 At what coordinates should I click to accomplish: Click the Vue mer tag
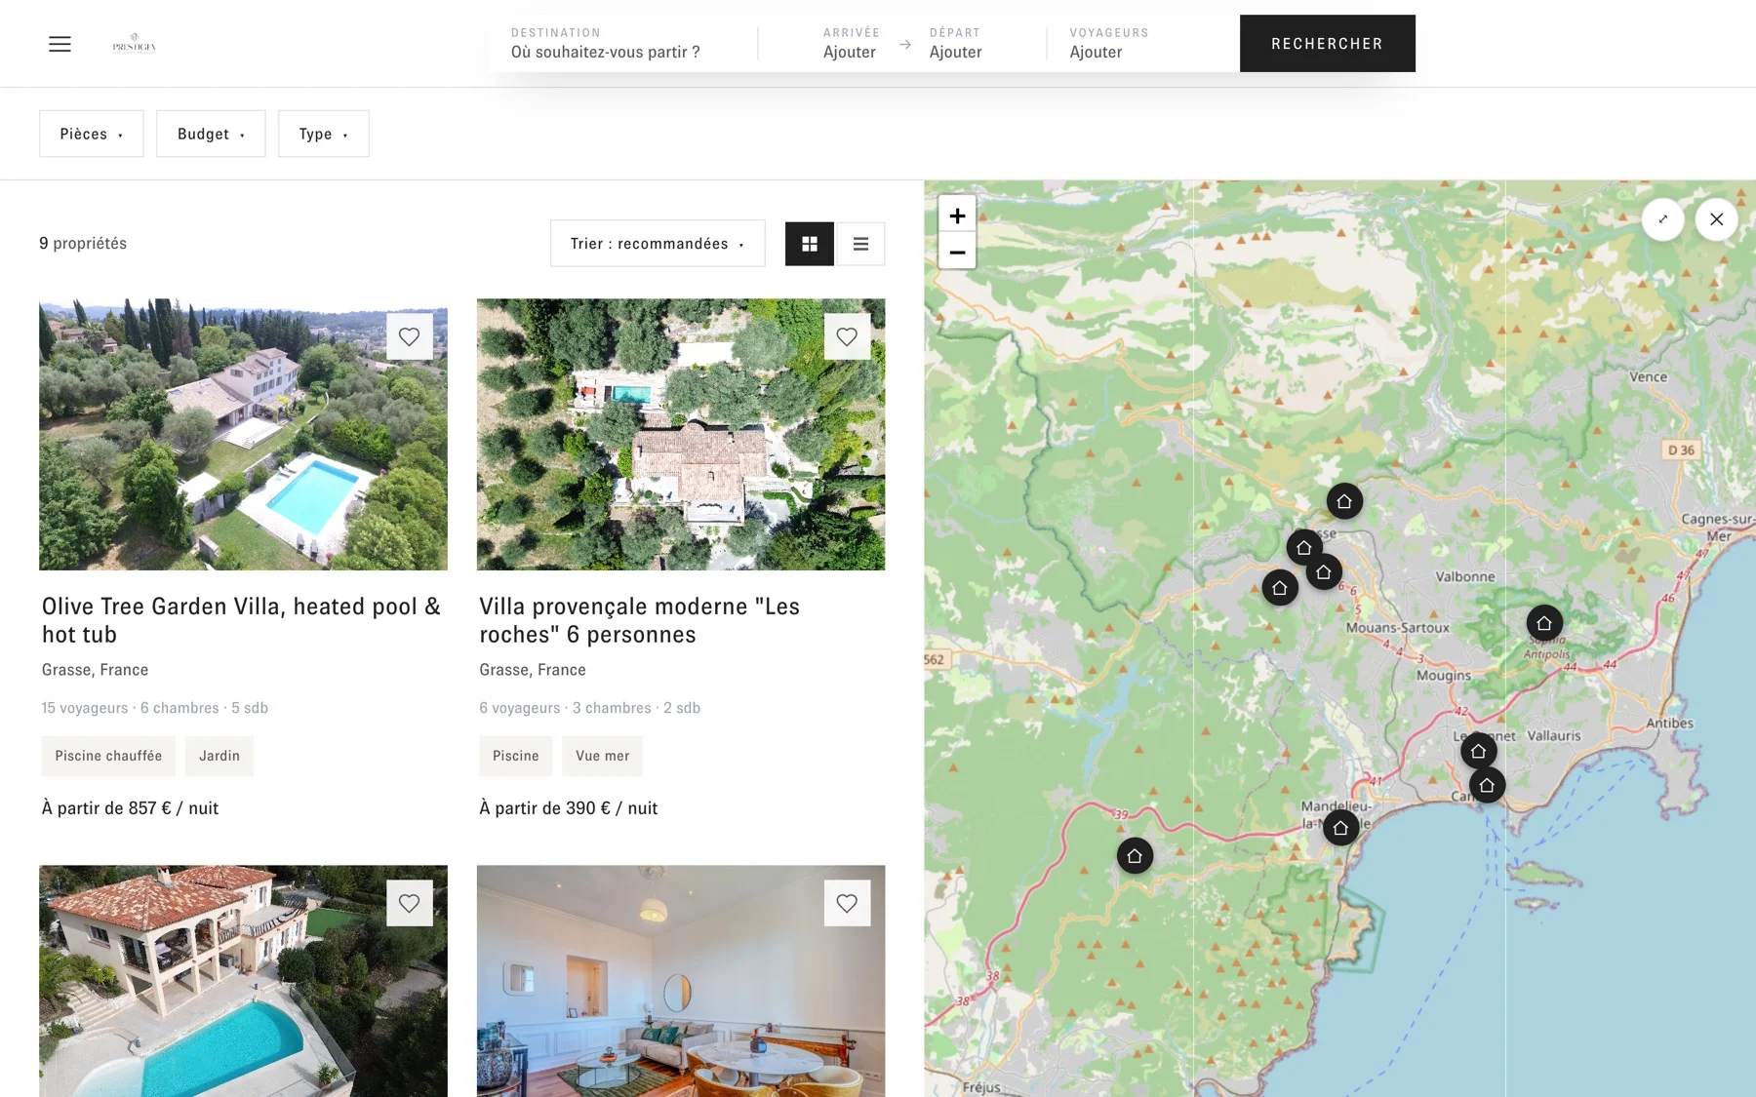[x=603, y=756]
